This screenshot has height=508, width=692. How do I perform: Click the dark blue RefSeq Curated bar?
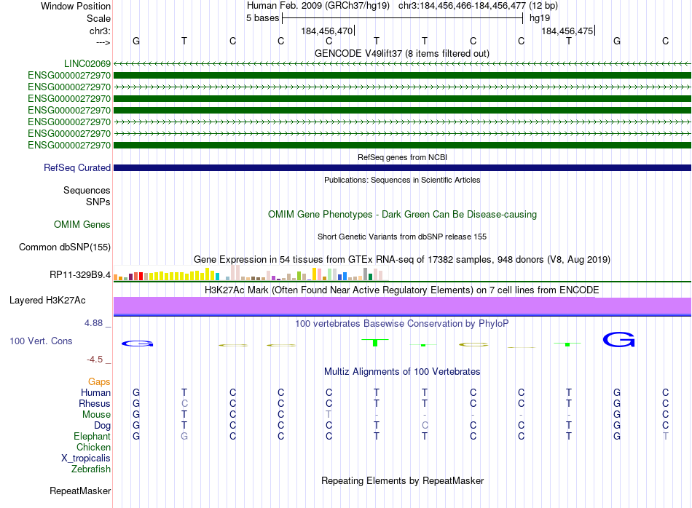pyautogui.click(x=402, y=167)
